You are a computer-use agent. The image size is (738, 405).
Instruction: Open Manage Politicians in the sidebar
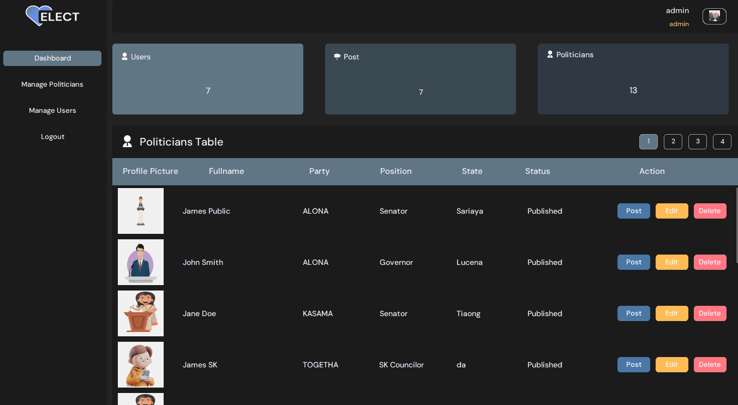(52, 84)
